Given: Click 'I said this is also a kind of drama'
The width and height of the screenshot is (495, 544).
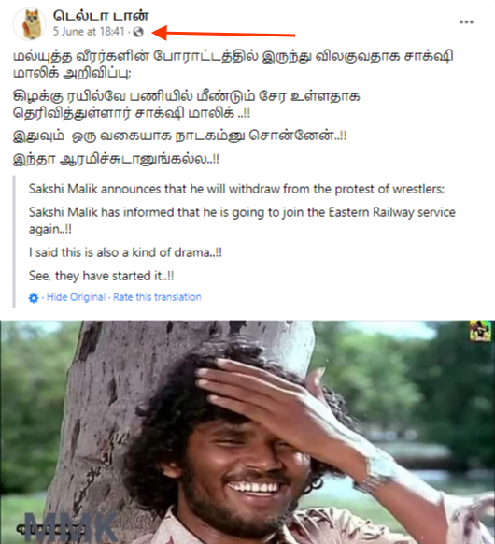Looking at the screenshot, I should tap(125, 252).
